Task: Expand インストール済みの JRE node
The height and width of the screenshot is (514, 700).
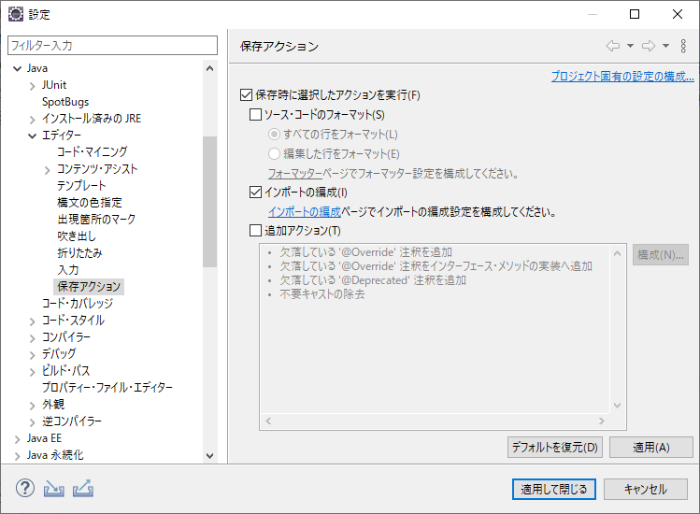Action: click(32, 120)
